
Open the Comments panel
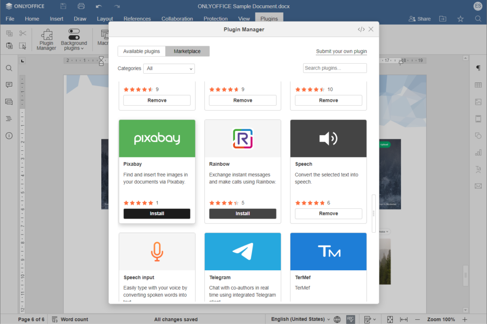coord(9,84)
